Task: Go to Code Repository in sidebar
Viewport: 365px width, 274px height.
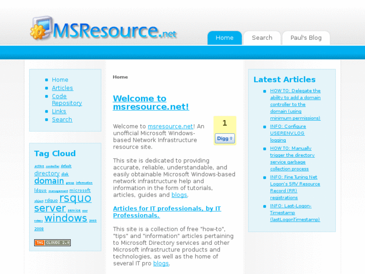Action: (67, 100)
